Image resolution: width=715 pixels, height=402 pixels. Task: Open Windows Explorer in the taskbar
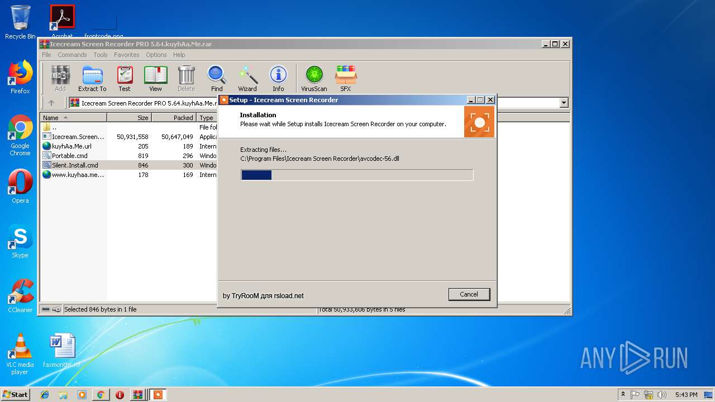(x=63, y=395)
